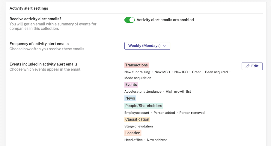271x146 pixels.
Task: Click the 'Person removed' event text
Action: [x=192, y=113]
